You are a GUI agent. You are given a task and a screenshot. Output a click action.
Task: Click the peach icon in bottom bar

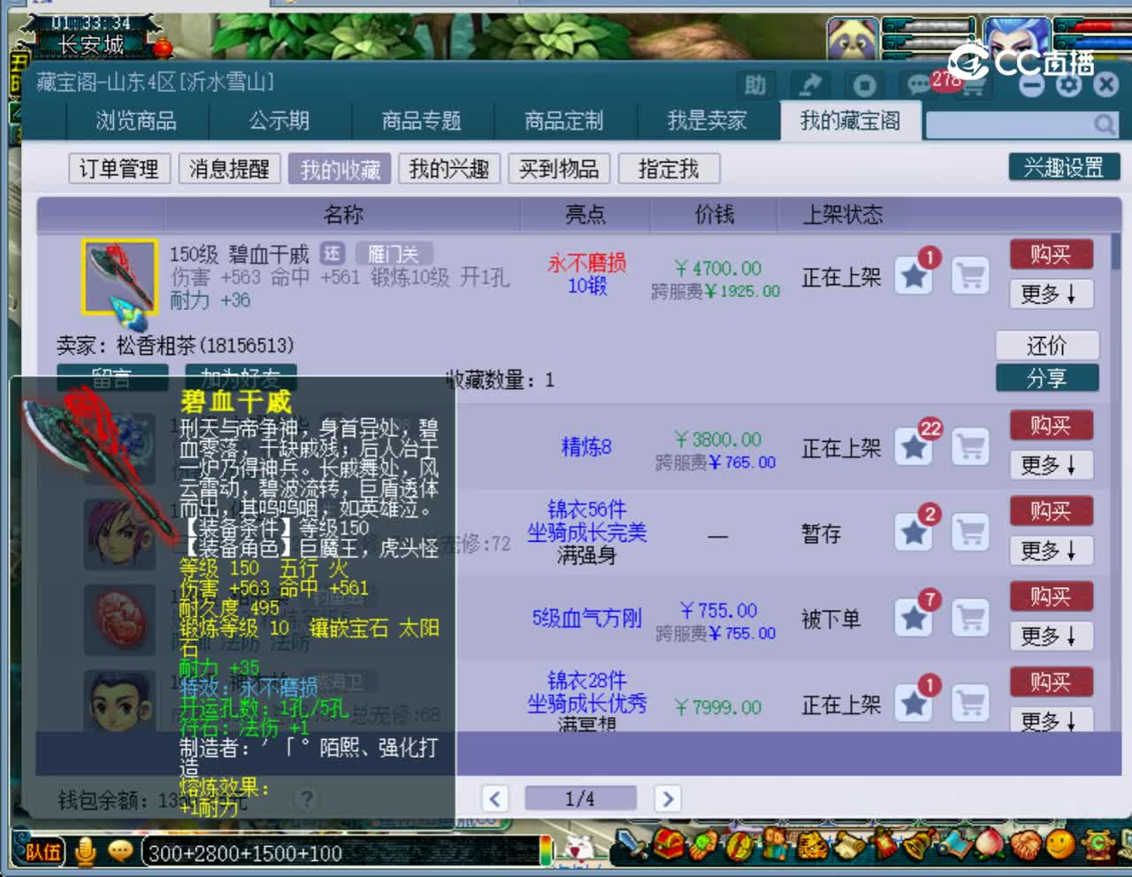[990, 844]
